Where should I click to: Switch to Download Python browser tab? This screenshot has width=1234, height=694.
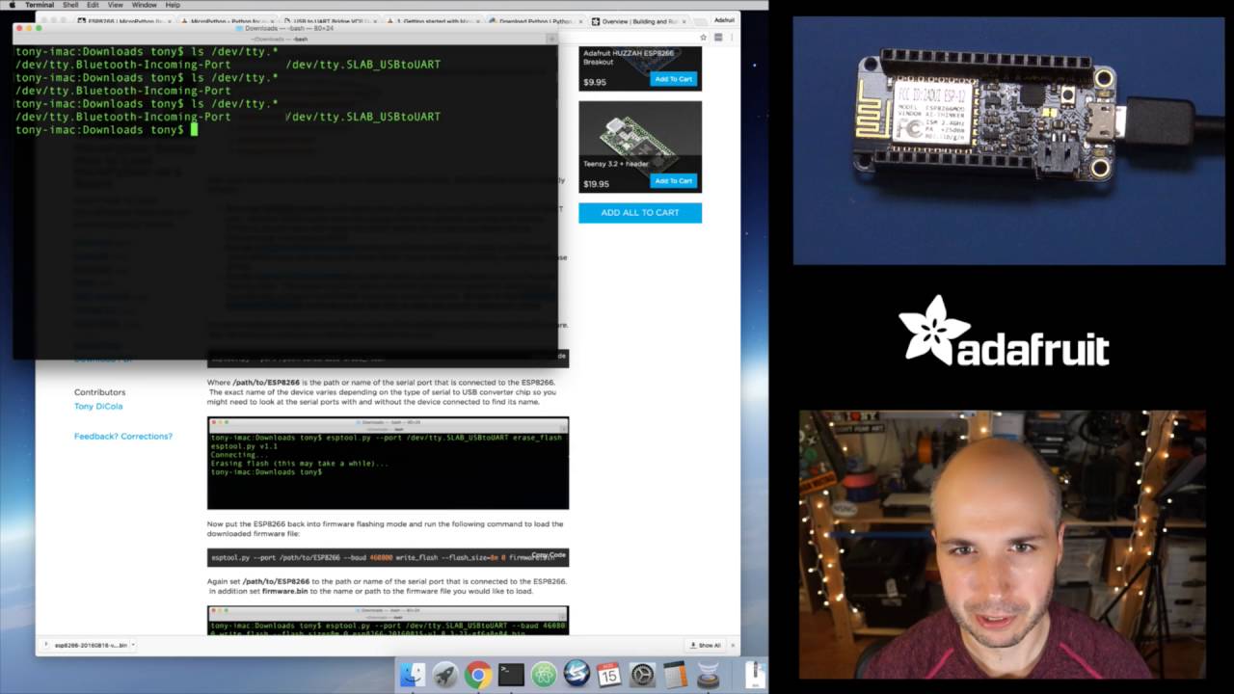(x=535, y=21)
